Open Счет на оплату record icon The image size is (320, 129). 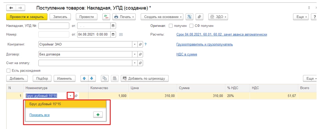(140, 63)
